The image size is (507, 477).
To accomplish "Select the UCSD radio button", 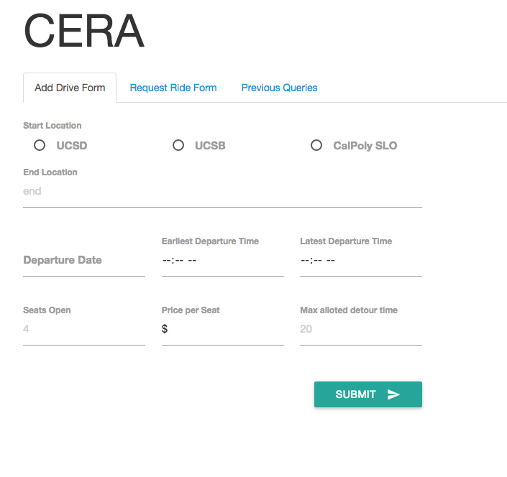I will point(40,145).
